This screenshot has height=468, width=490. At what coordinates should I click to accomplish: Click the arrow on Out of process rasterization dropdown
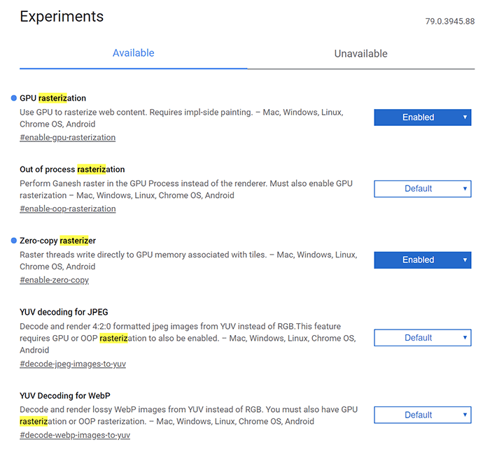[x=465, y=189]
